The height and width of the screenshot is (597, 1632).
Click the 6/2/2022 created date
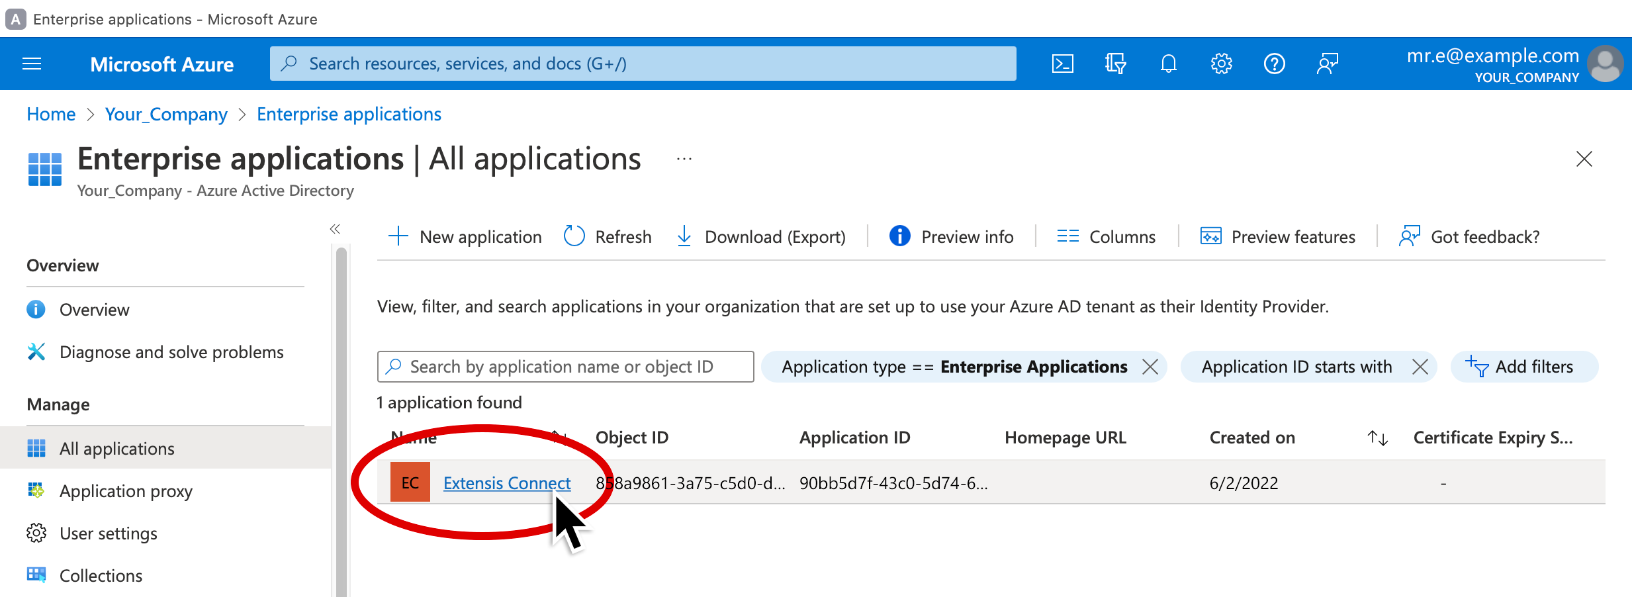click(x=1244, y=483)
